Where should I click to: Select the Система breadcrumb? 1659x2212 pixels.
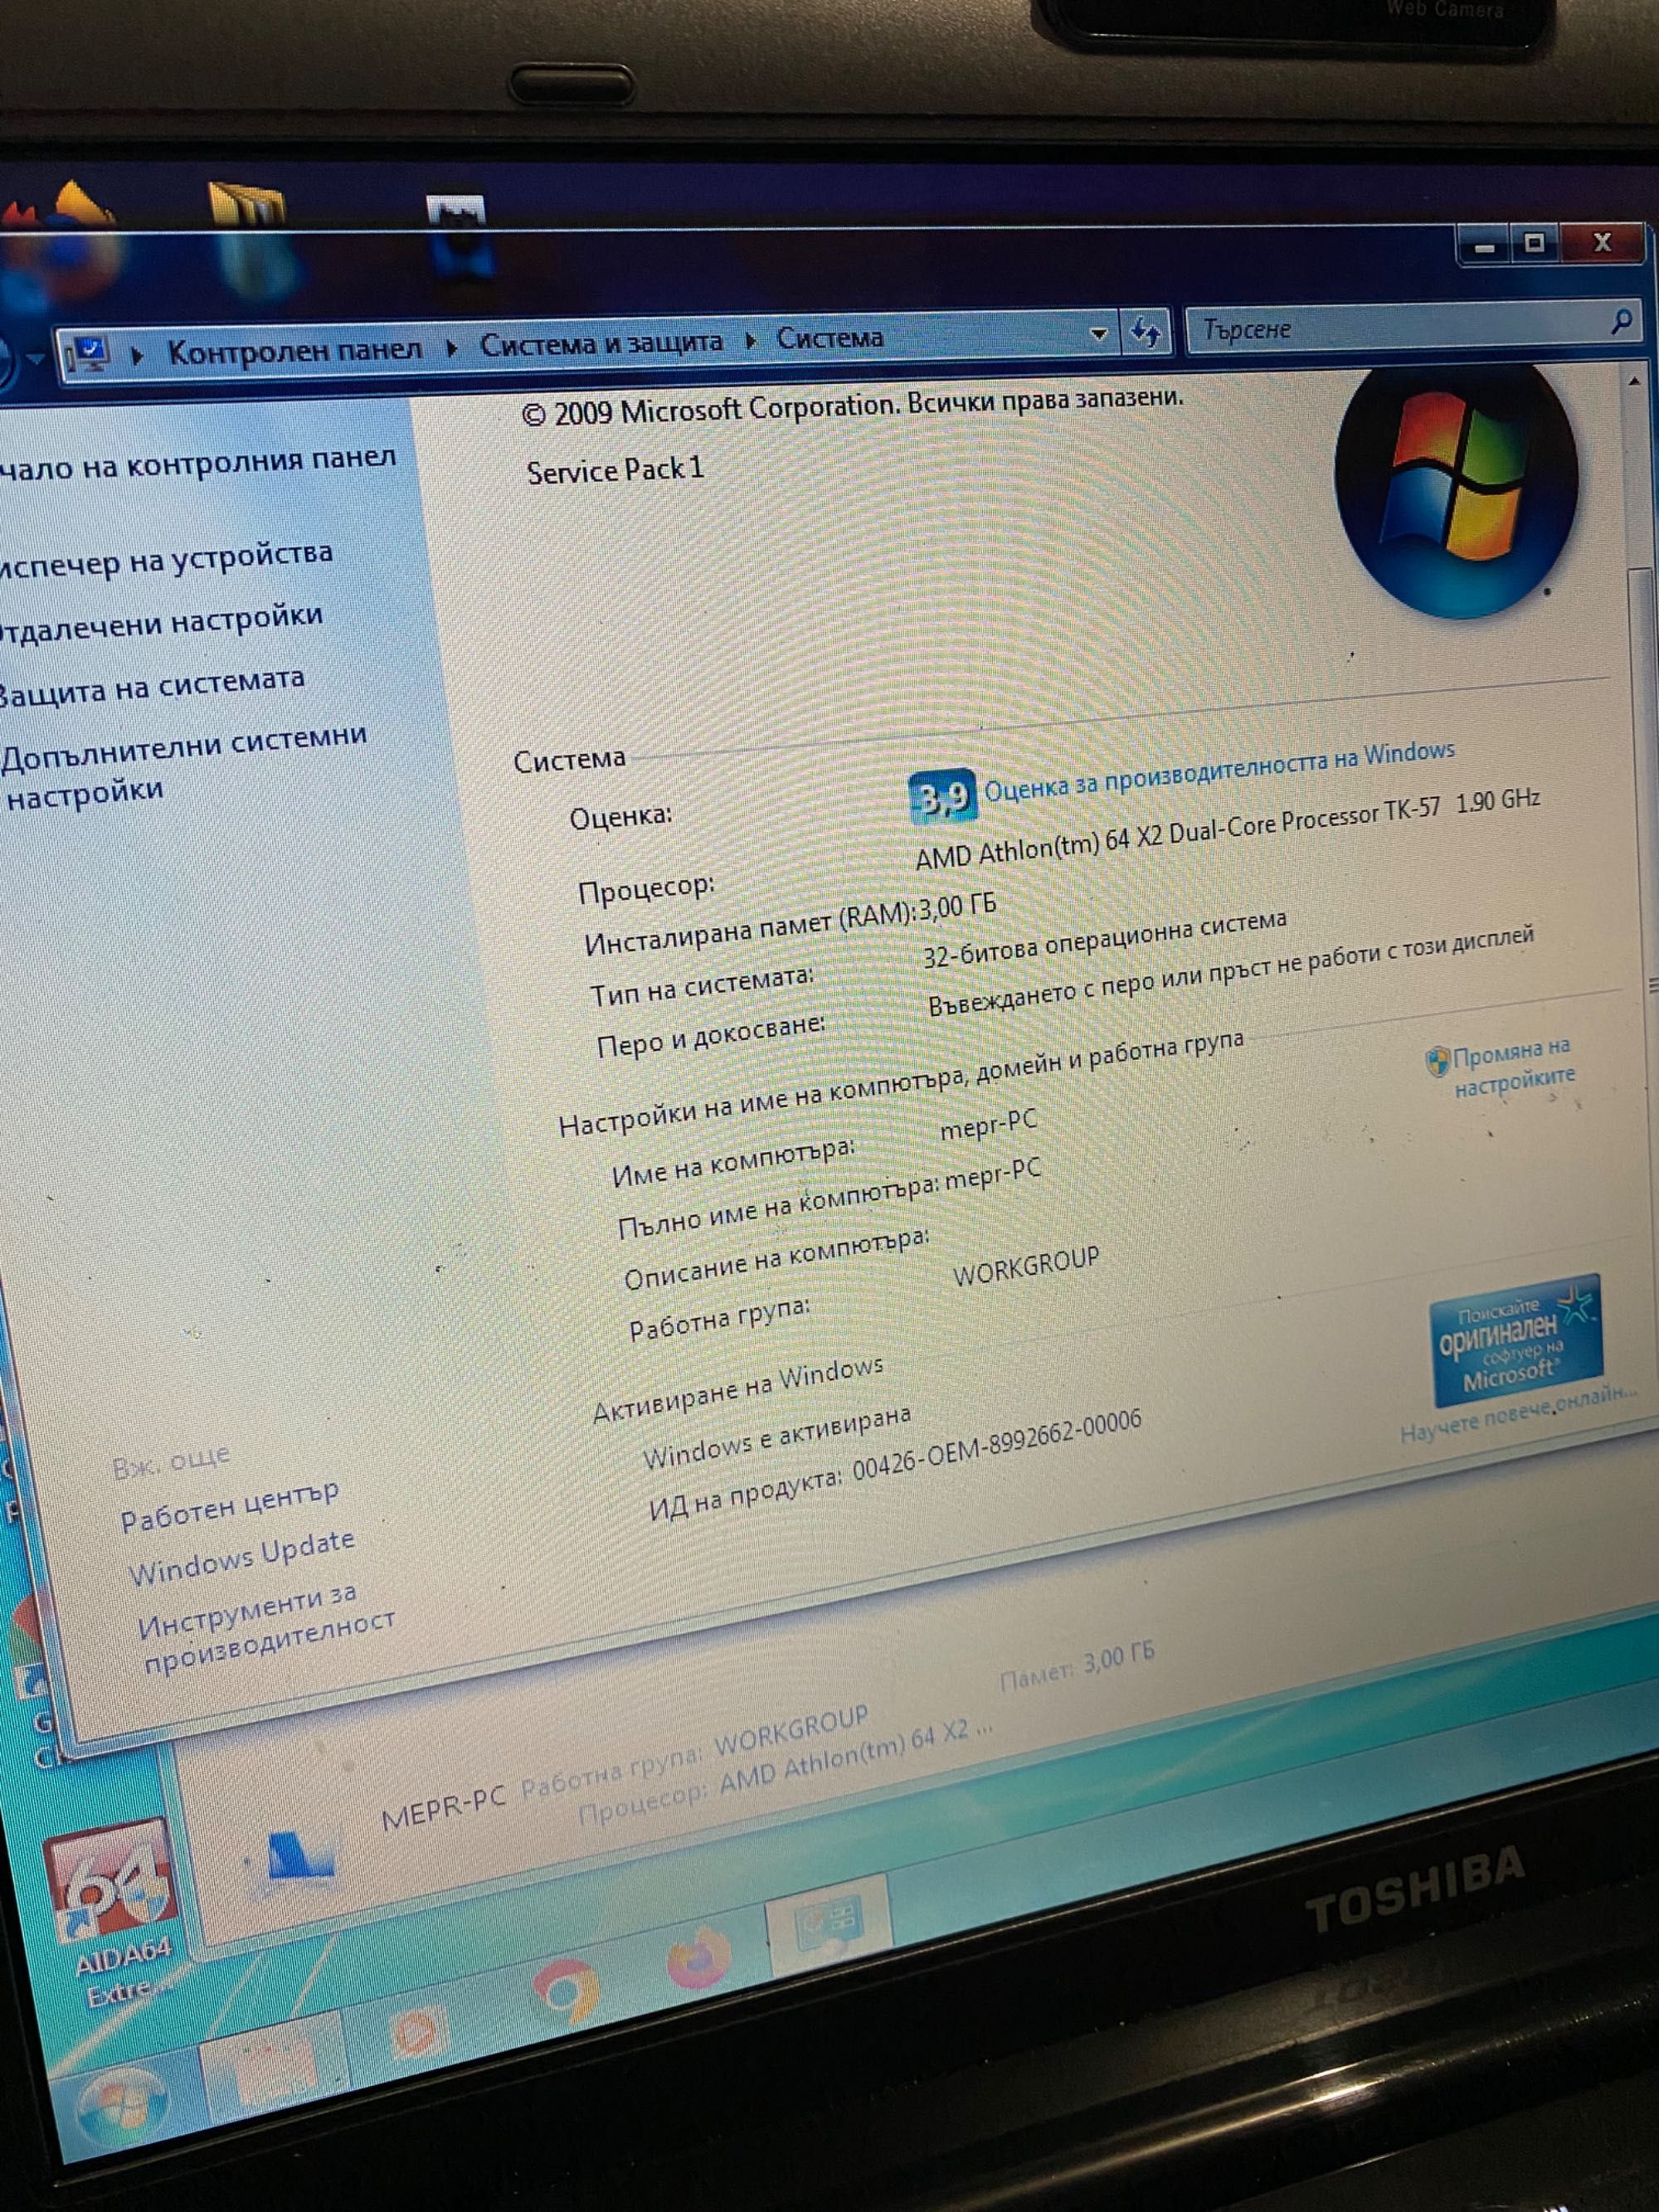point(830,338)
